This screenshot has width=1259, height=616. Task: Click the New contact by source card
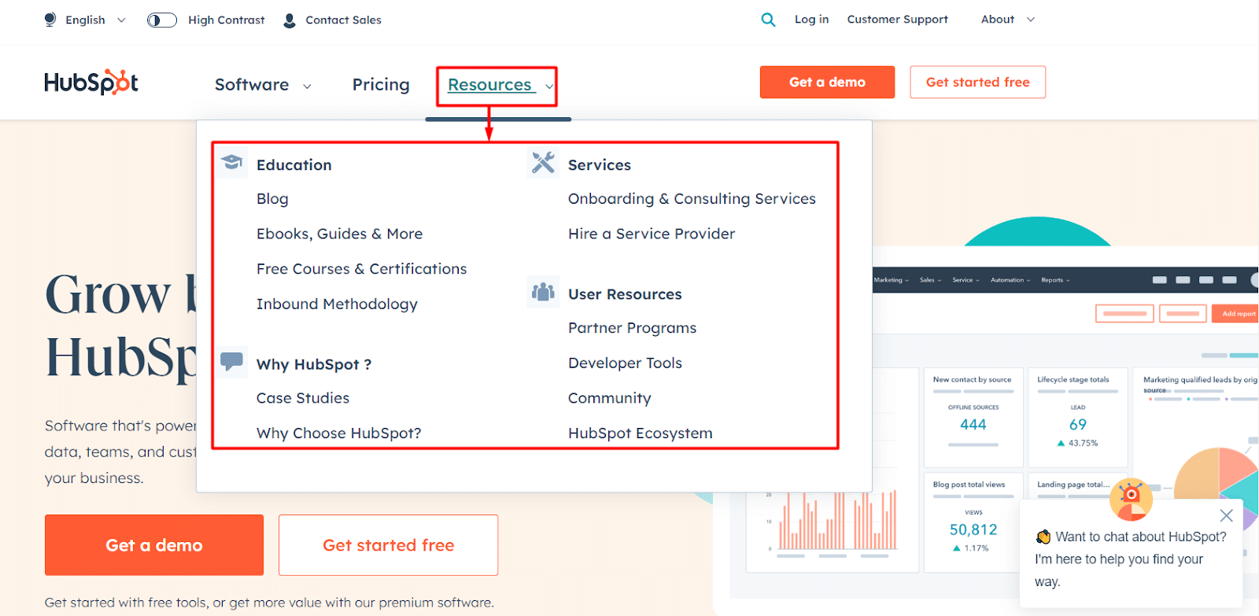973,417
